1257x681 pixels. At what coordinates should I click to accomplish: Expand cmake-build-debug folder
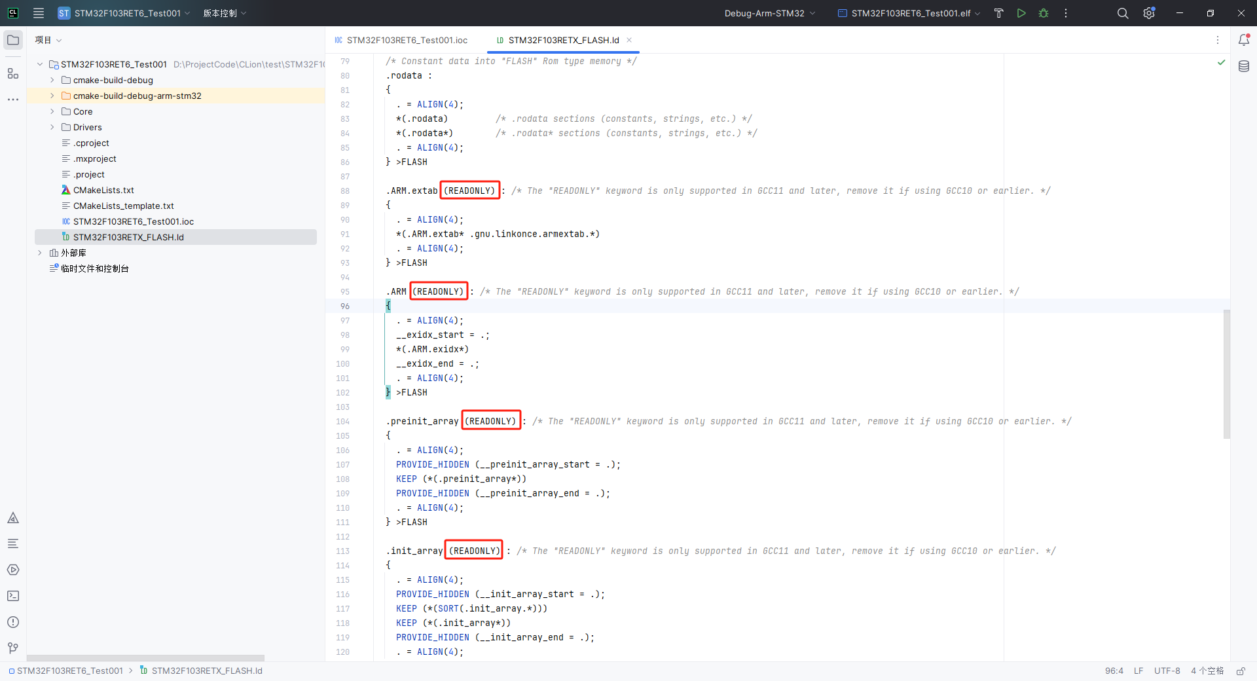52,80
